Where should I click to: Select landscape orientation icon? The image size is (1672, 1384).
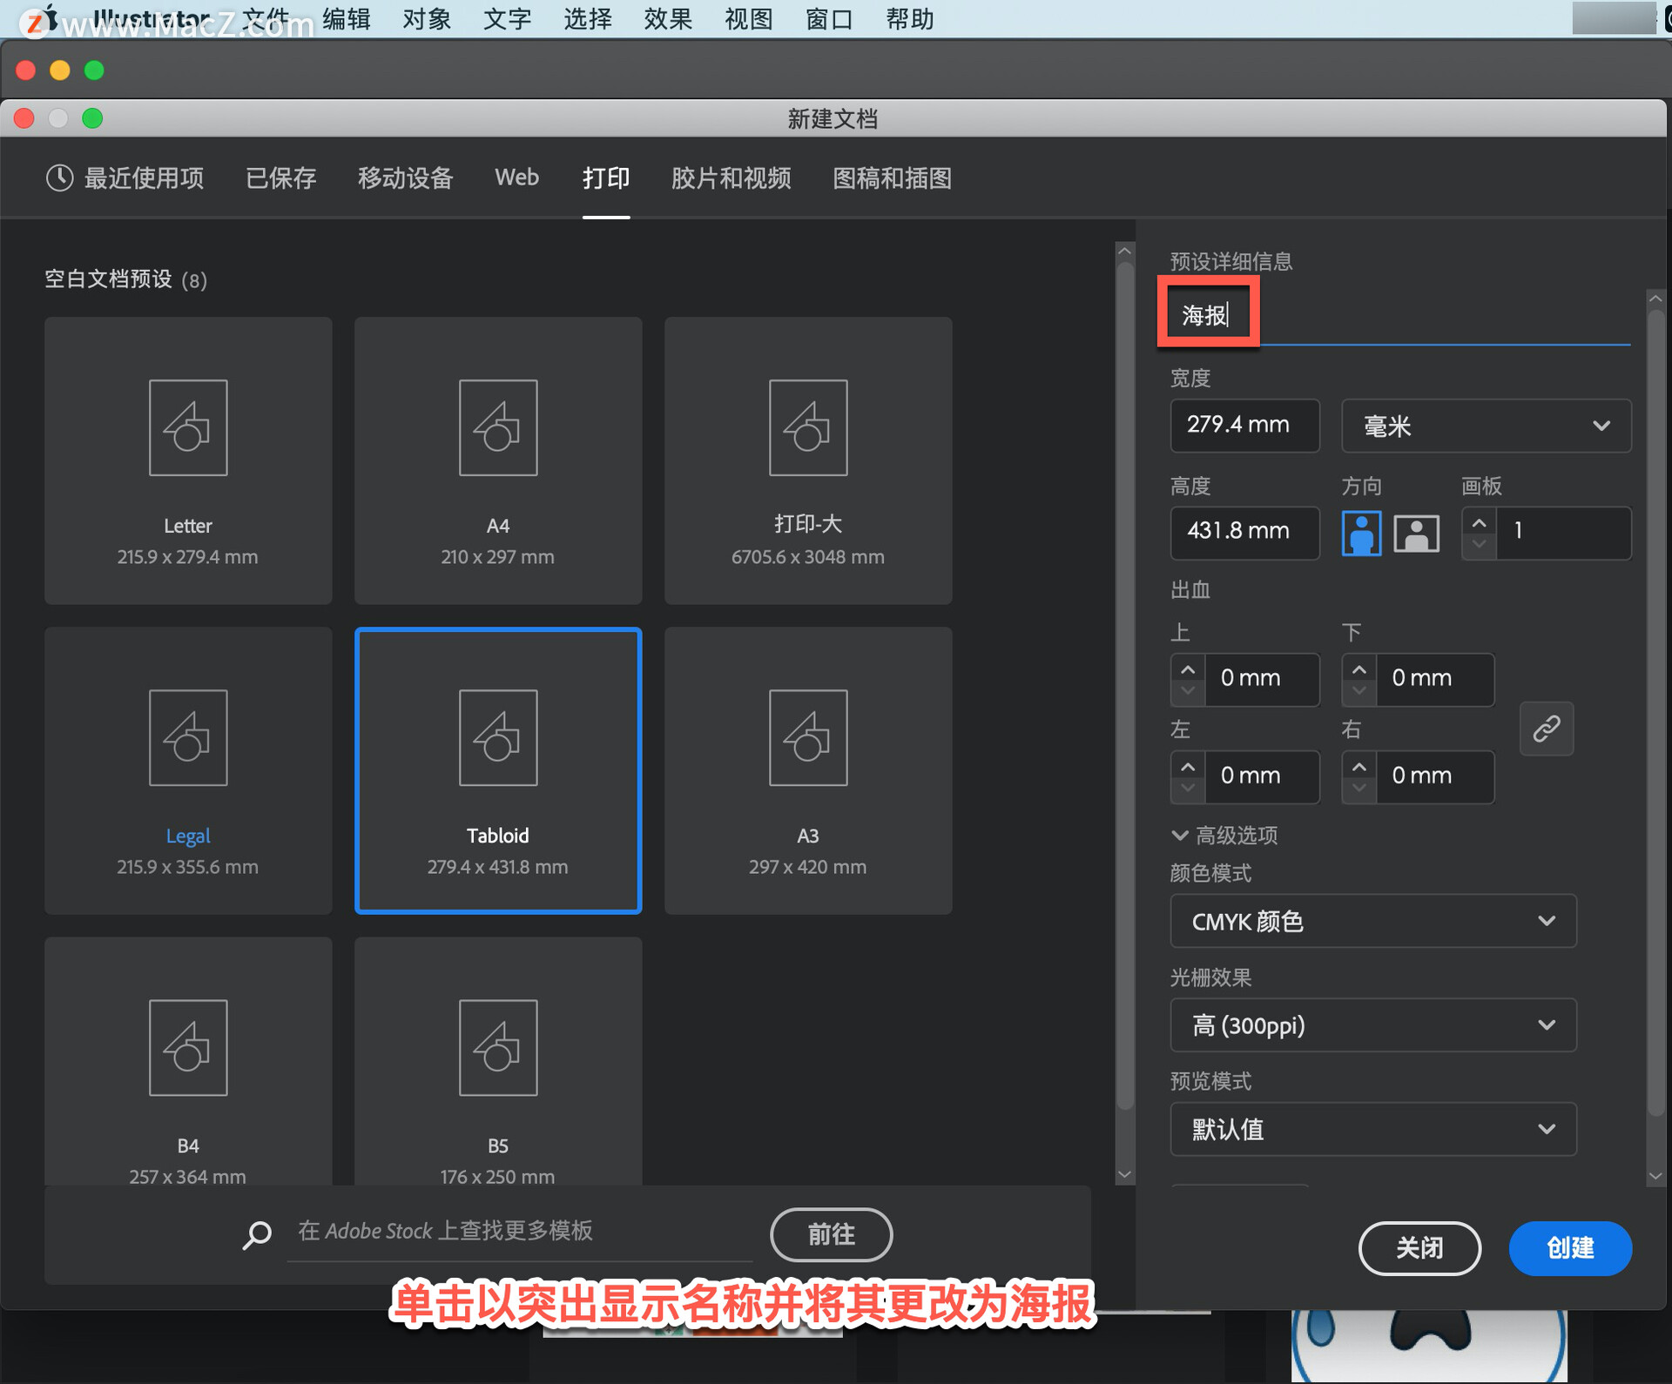[x=1416, y=533]
